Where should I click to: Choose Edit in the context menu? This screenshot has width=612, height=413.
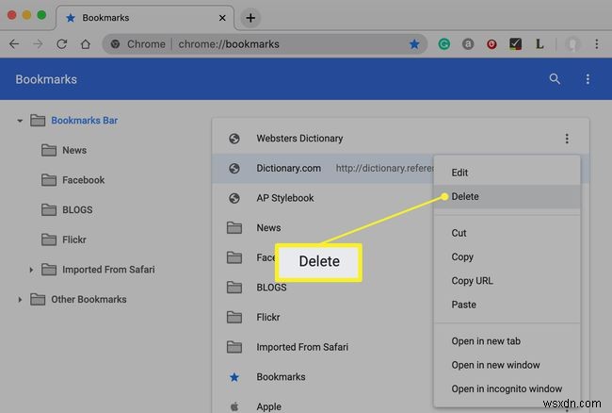pyautogui.click(x=507, y=173)
